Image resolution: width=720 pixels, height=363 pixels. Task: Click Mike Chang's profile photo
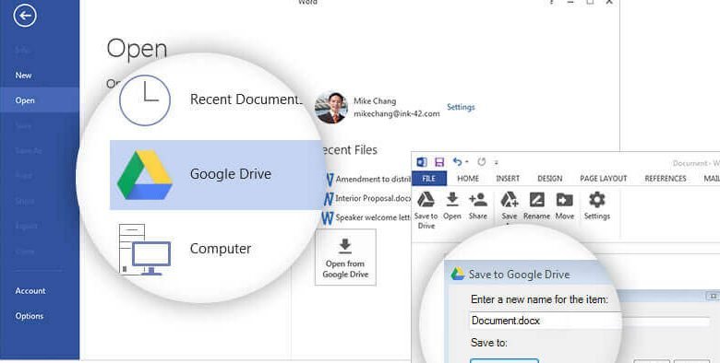coord(331,108)
